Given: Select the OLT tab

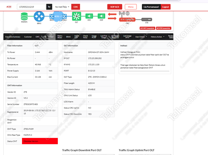Looking at the screenshot, I should [52, 37].
